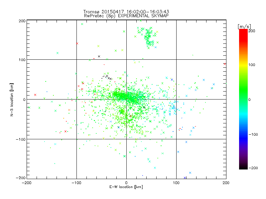Click the 'RwPretec (8p) EXPERIMENTAL SKYMAP' subtitle
This screenshot has width=266, height=199.
[x=126, y=16]
